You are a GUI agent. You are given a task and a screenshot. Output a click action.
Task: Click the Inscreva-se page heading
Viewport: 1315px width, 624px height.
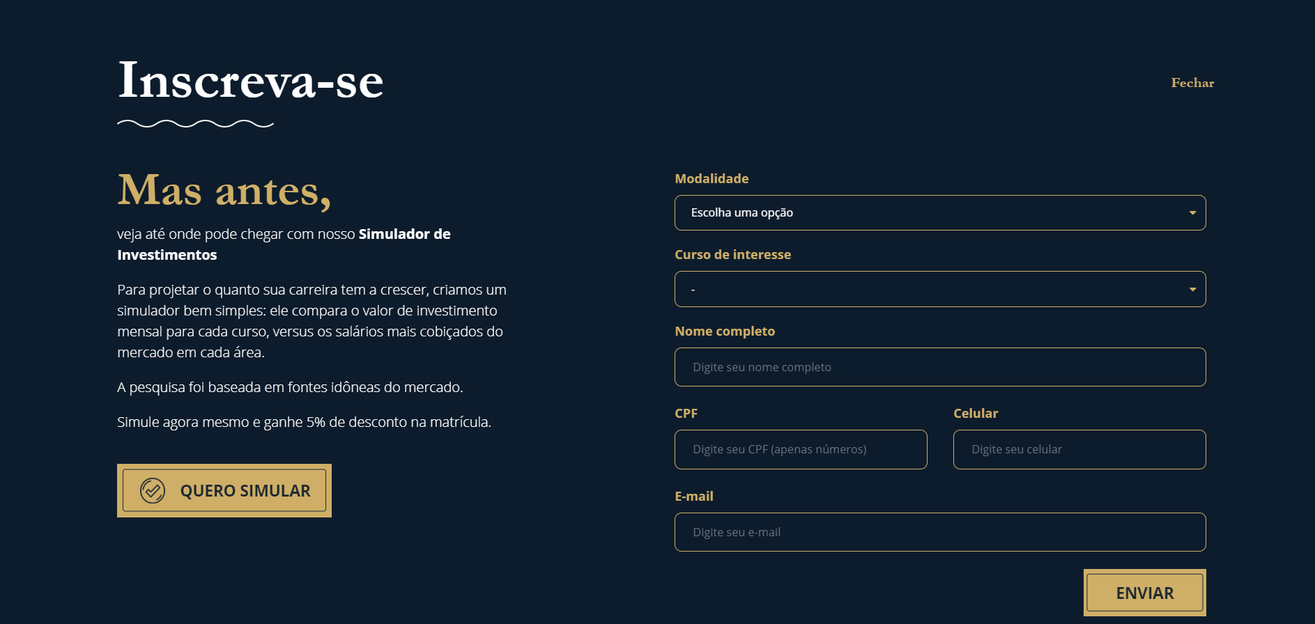pyautogui.click(x=251, y=81)
